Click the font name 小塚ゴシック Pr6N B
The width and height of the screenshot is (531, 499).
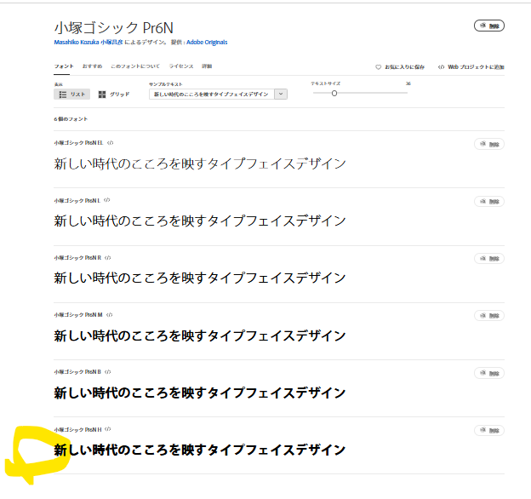[x=77, y=372]
